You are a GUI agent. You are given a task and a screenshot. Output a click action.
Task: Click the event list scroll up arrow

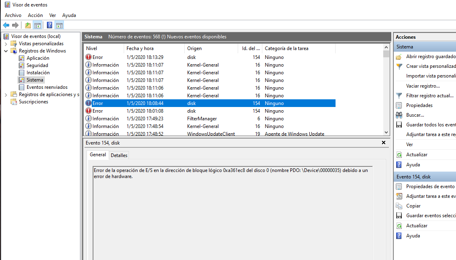386,47
